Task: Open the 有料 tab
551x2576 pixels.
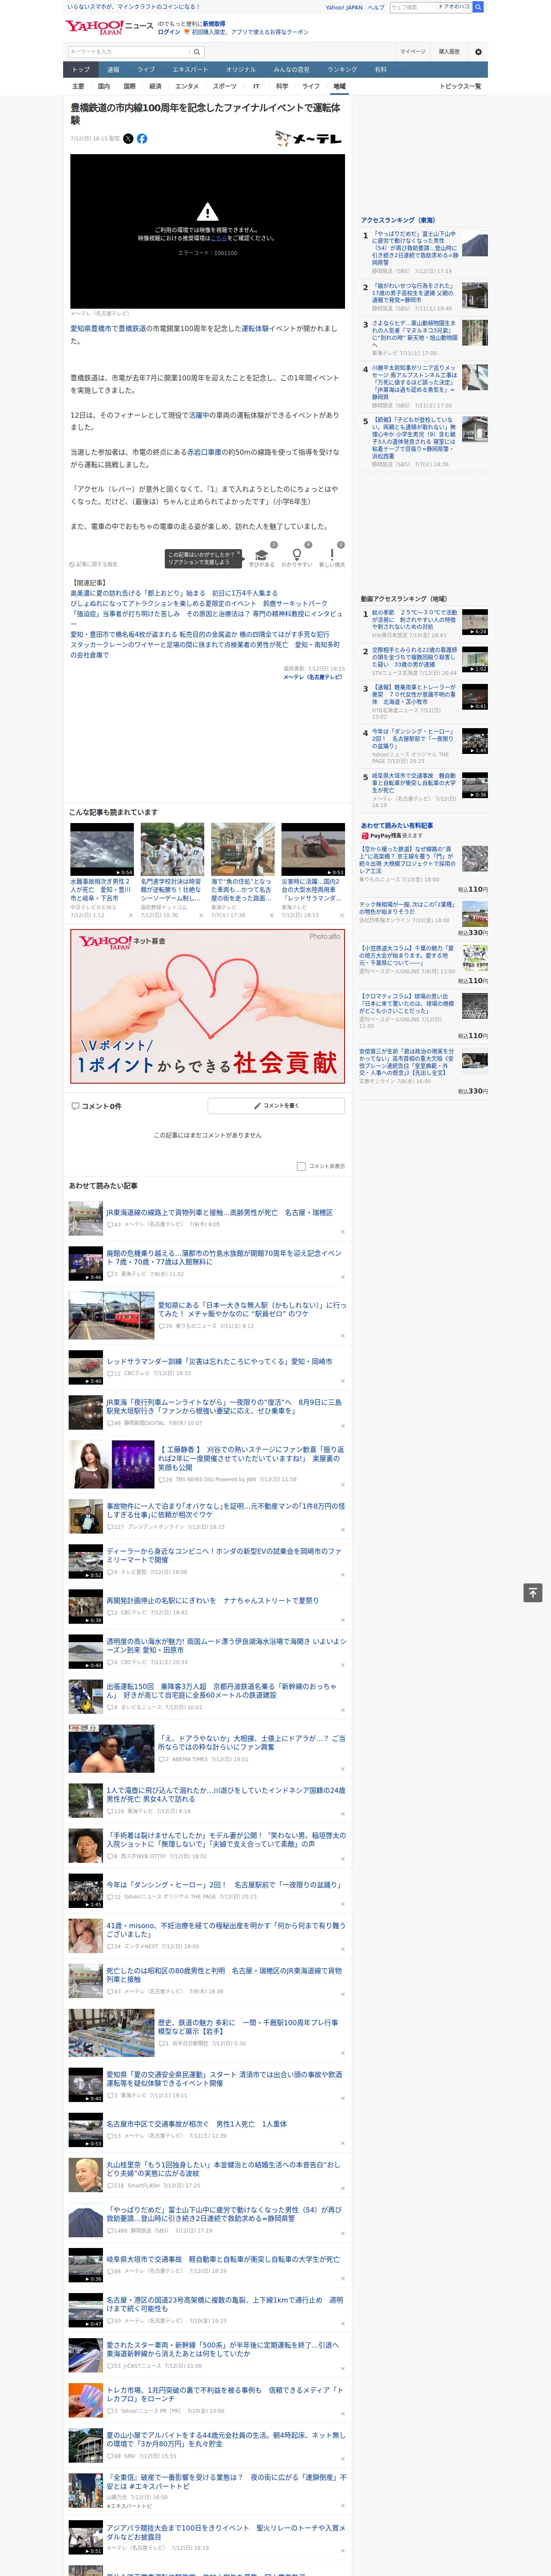Action: click(x=380, y=70)
